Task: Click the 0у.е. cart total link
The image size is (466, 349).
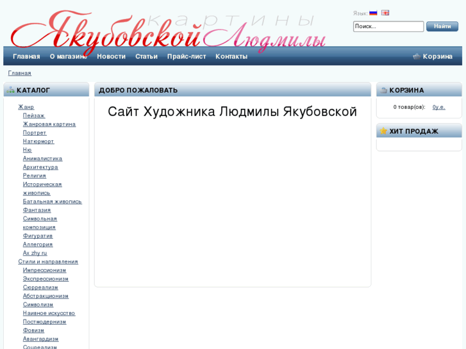Action: [439, 107]
